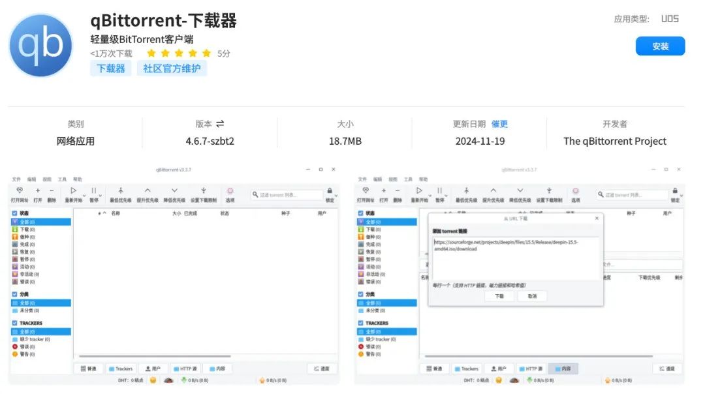This screenshot has width=705, height=394.
Task: Toggle 状态 checkbox in second screenshot sidebar
Action: 360,213
